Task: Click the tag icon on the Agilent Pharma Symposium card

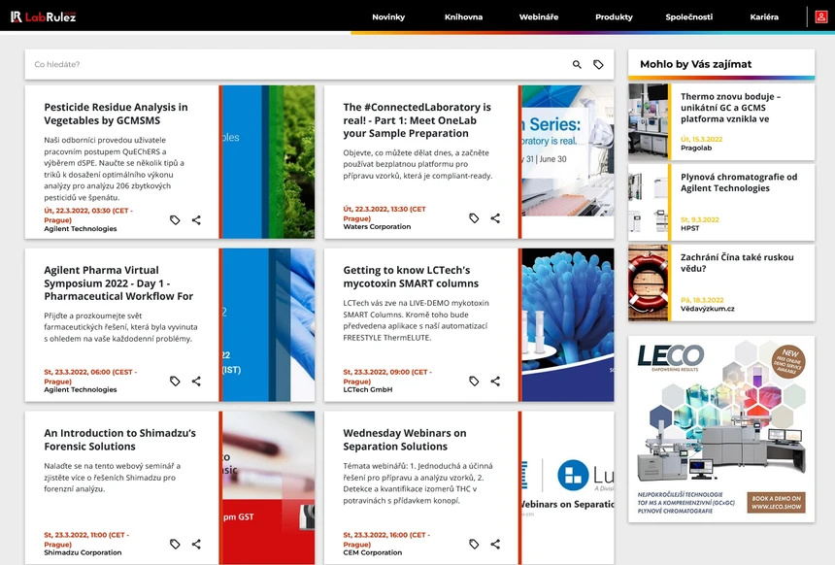Action: coord(176,381)
